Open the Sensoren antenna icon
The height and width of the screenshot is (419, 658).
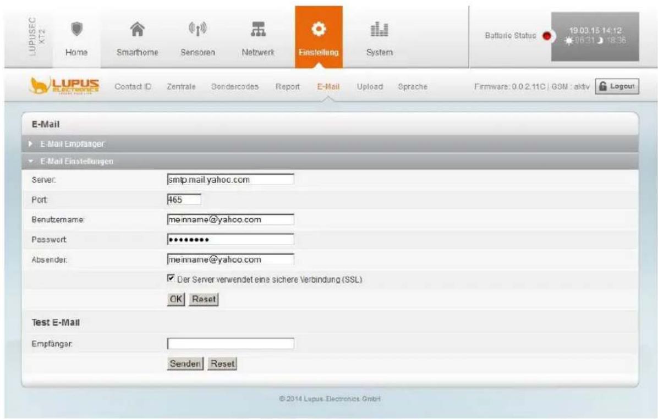tap(197, 29)
